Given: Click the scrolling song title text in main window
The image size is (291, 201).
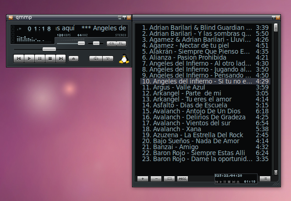Looking at the screenshot, I should point(91,28).
